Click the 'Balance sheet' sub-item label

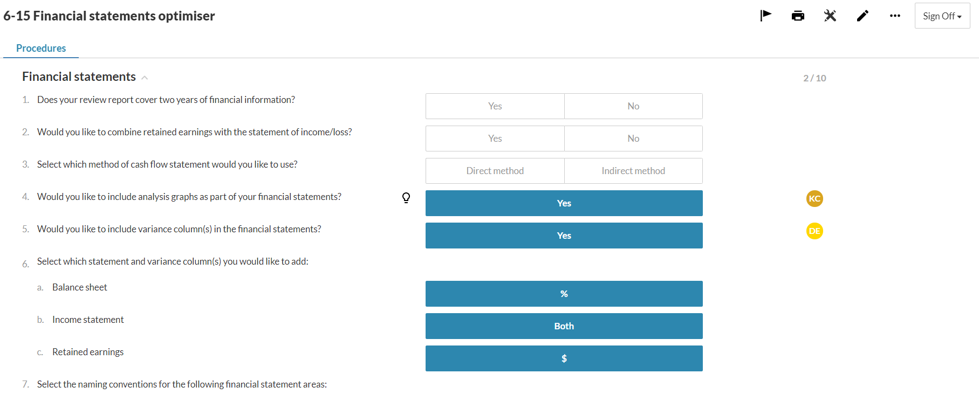80,287
